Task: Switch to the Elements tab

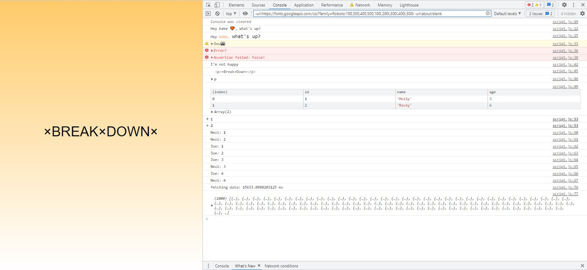Action: 237,5
